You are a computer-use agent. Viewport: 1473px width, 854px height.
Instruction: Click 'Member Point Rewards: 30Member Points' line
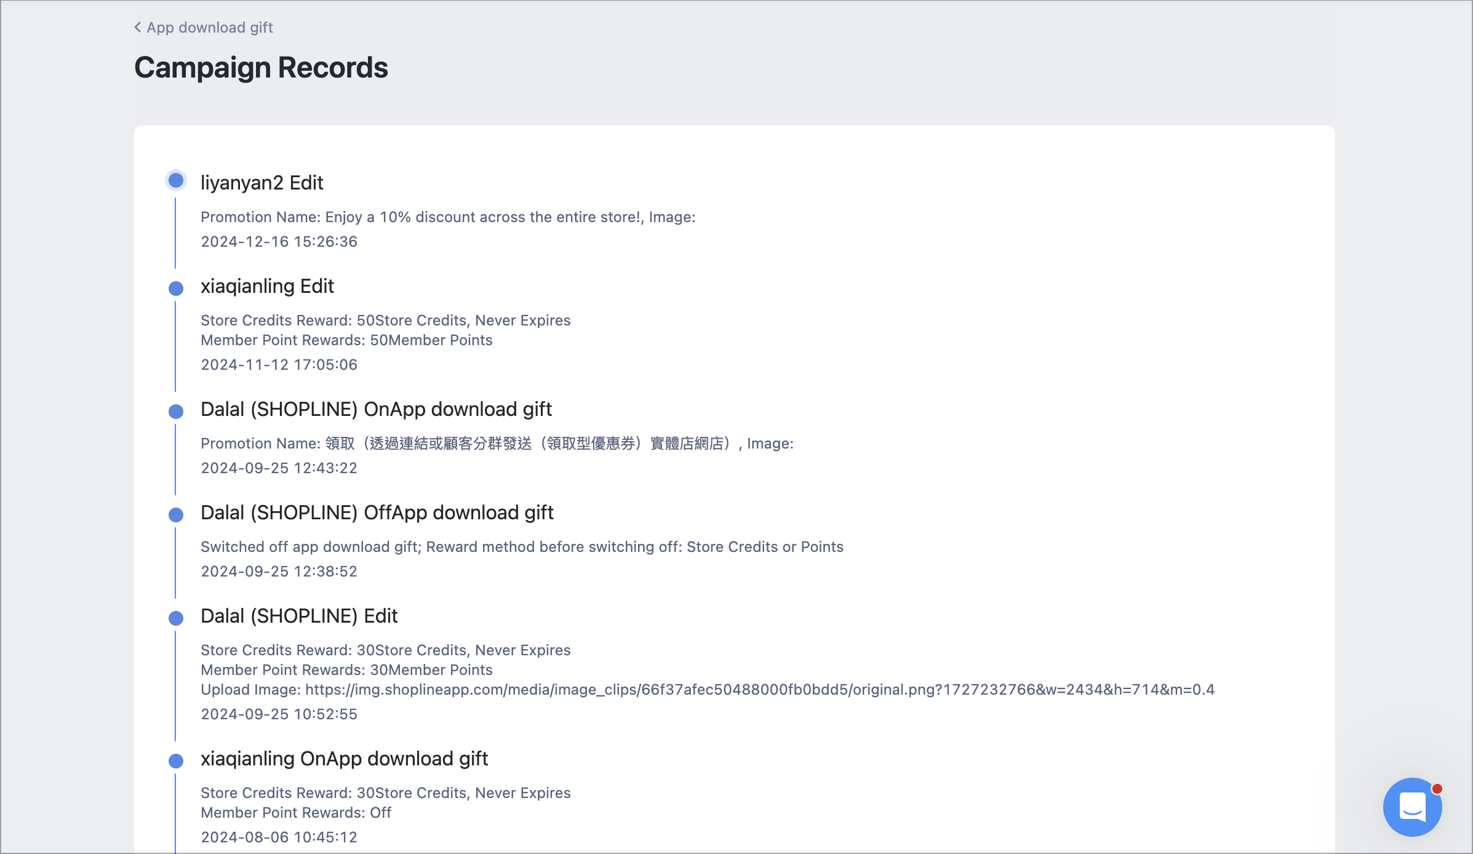click(x=346, y=670)
